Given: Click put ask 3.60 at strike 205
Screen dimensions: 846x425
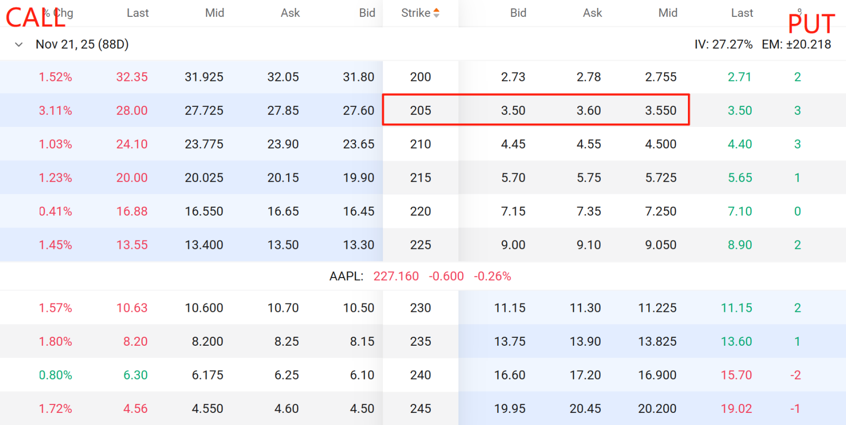Looking at the screenshot, I should pos(588,110).
